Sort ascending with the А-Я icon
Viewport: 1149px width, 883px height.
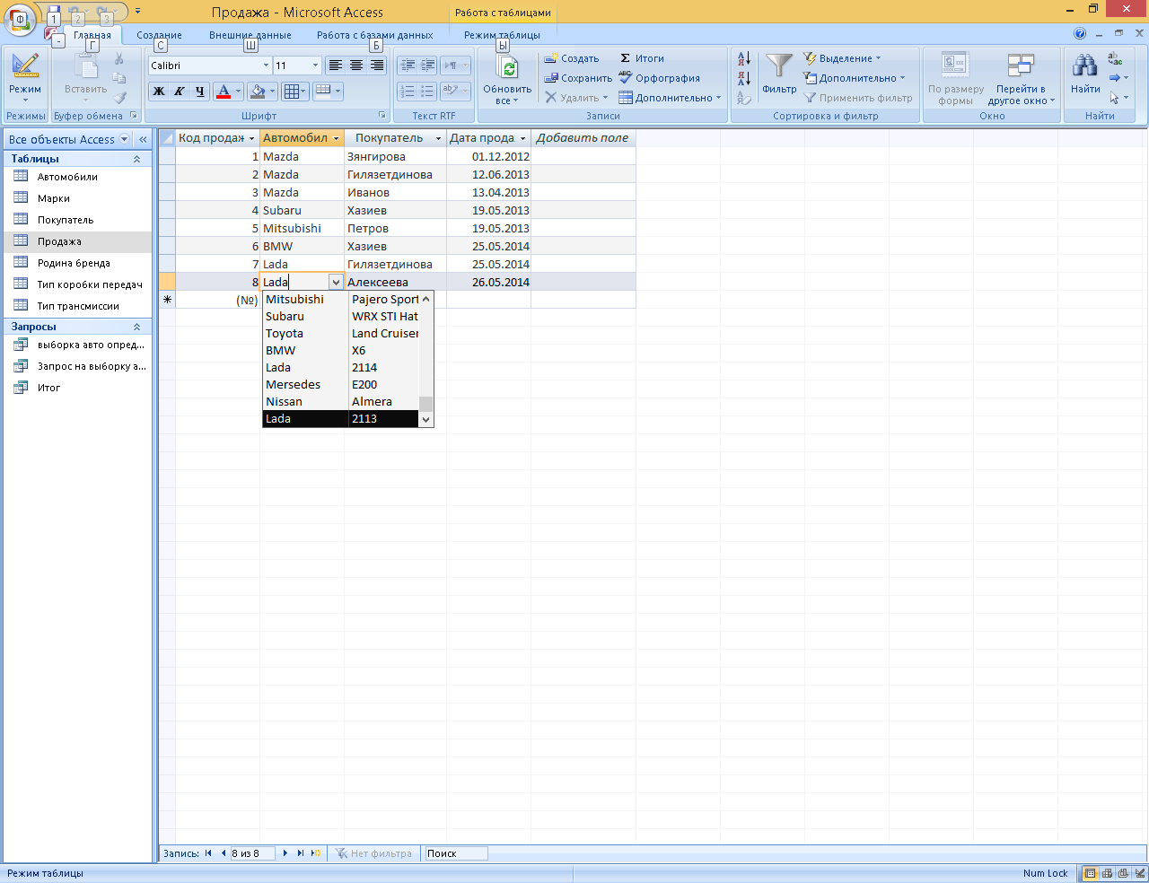744,58
